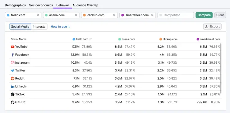Open the How to use it link
This screenshot has width=230, height=113.
pos(60,27)
